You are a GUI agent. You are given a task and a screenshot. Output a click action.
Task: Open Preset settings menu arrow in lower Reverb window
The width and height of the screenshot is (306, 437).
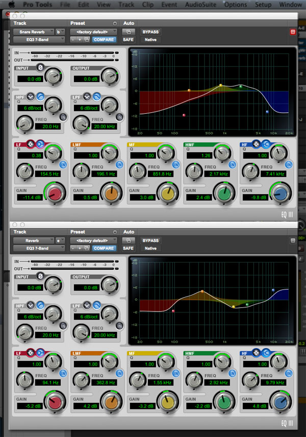pyautogui.click(x=115, y=232)
